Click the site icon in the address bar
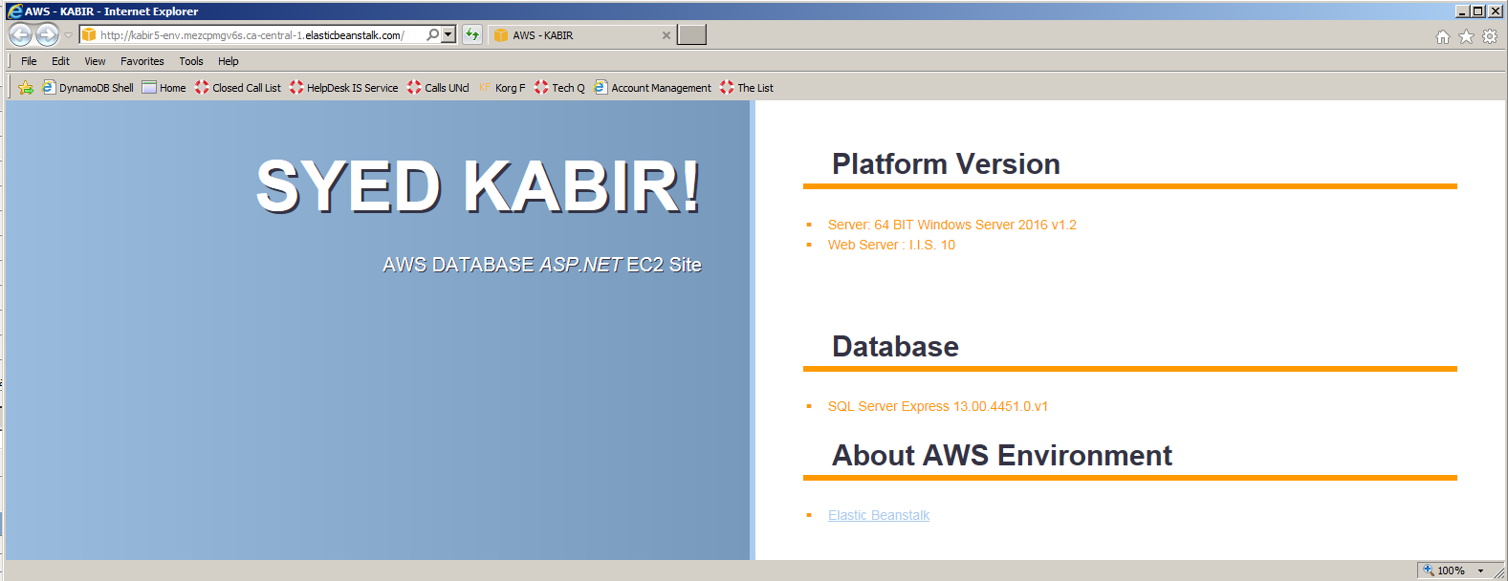 89,35
